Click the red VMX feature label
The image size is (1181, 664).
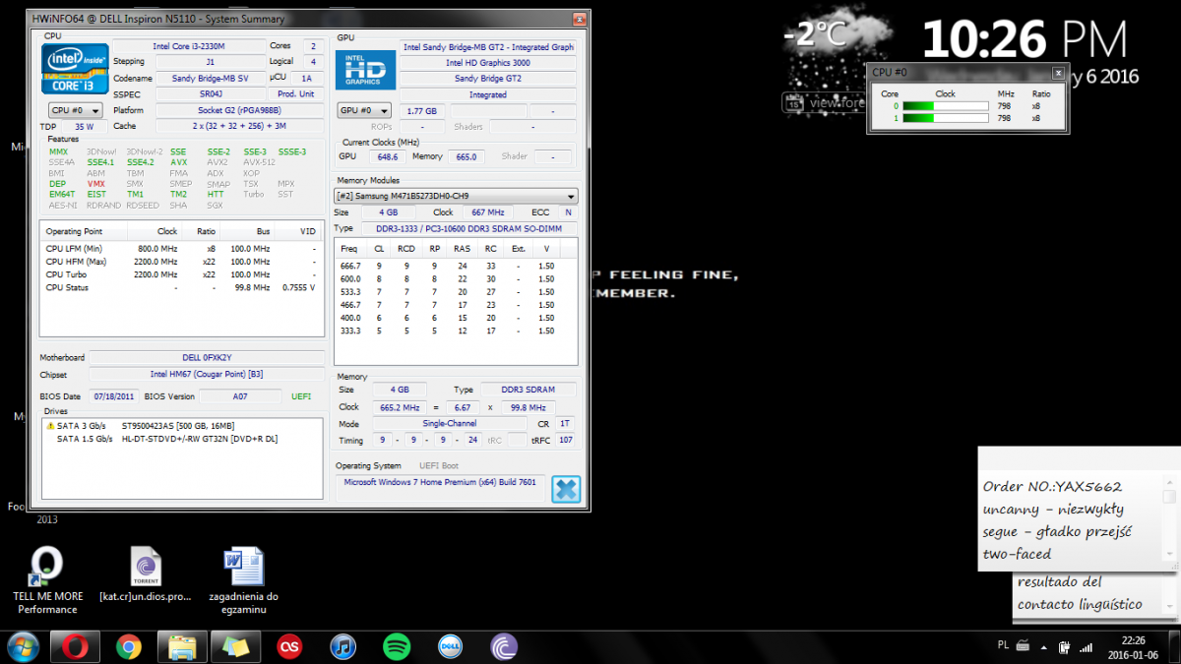click(95, 184)
